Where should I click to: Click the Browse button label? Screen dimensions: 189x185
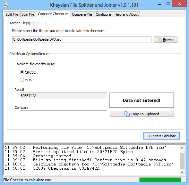click(x=169, y=40)
